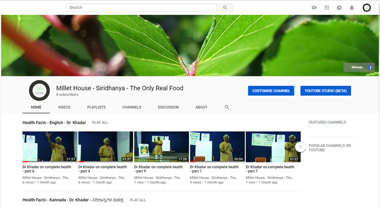Switch to the Videos tab
Image resolution: width=380 pixels, height=207 pixels.
64,107
